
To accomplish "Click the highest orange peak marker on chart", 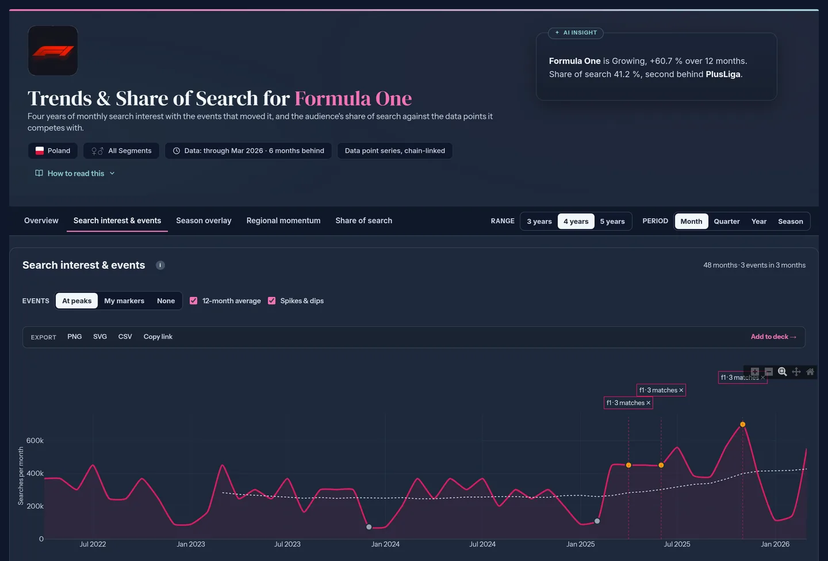I will point(743,425).
